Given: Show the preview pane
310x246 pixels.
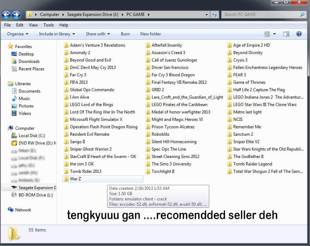Looking at the screenshot, I should click(286, 34).
